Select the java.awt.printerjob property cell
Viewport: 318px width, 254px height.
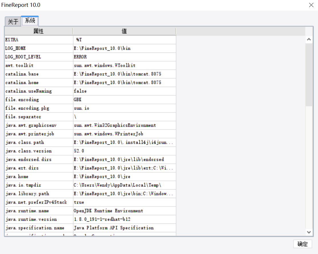39,134
